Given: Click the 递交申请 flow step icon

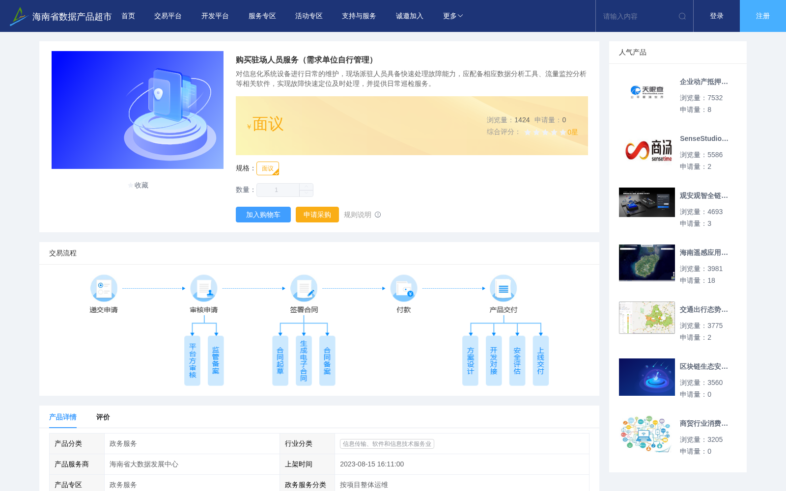Looking at the screenshot, I should (x=104, y=288).
